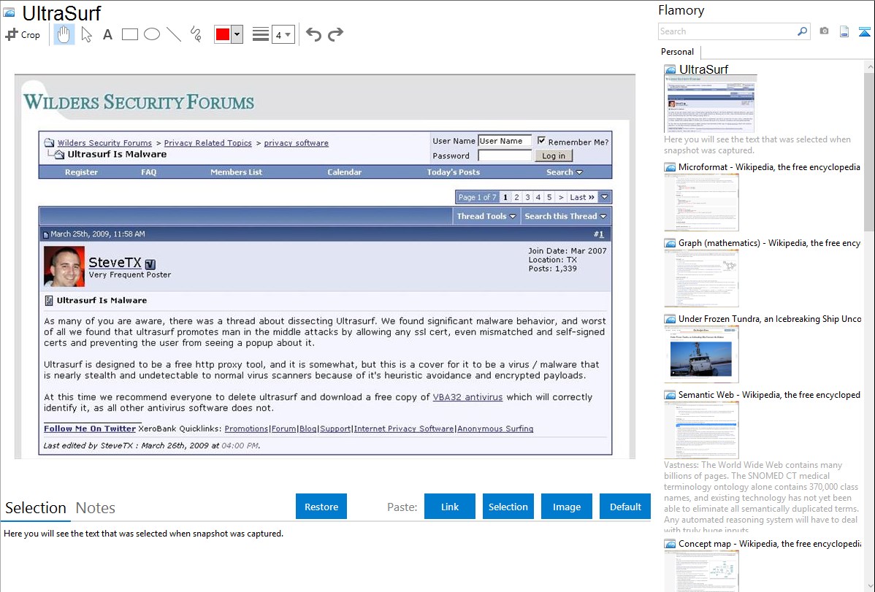Switch to the Selection tab
This screenshot has width=875, height=592.
[x=36, y=508]
